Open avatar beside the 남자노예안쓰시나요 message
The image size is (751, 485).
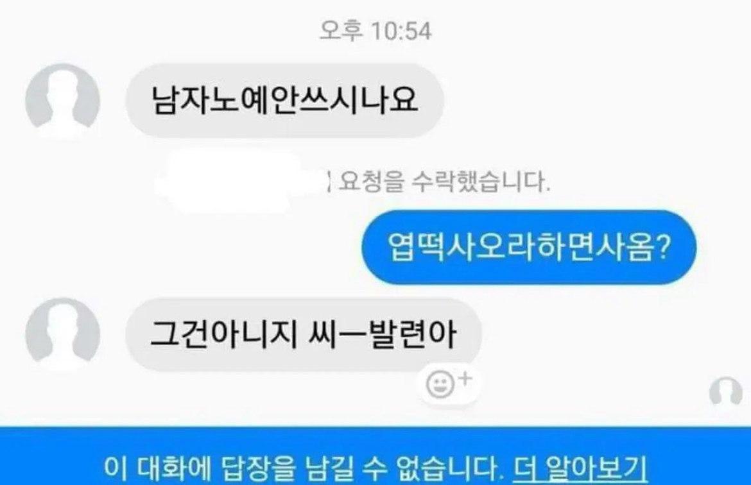click(x=62, y=101)
